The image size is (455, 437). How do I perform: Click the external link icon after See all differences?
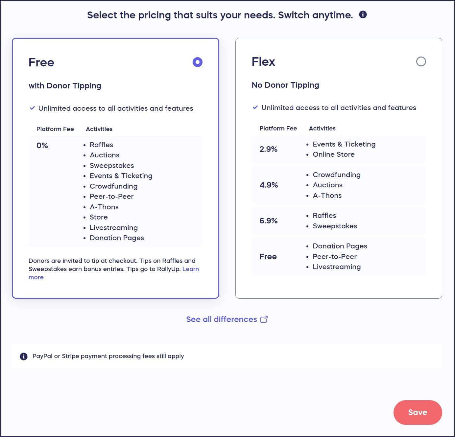point(264,319)
